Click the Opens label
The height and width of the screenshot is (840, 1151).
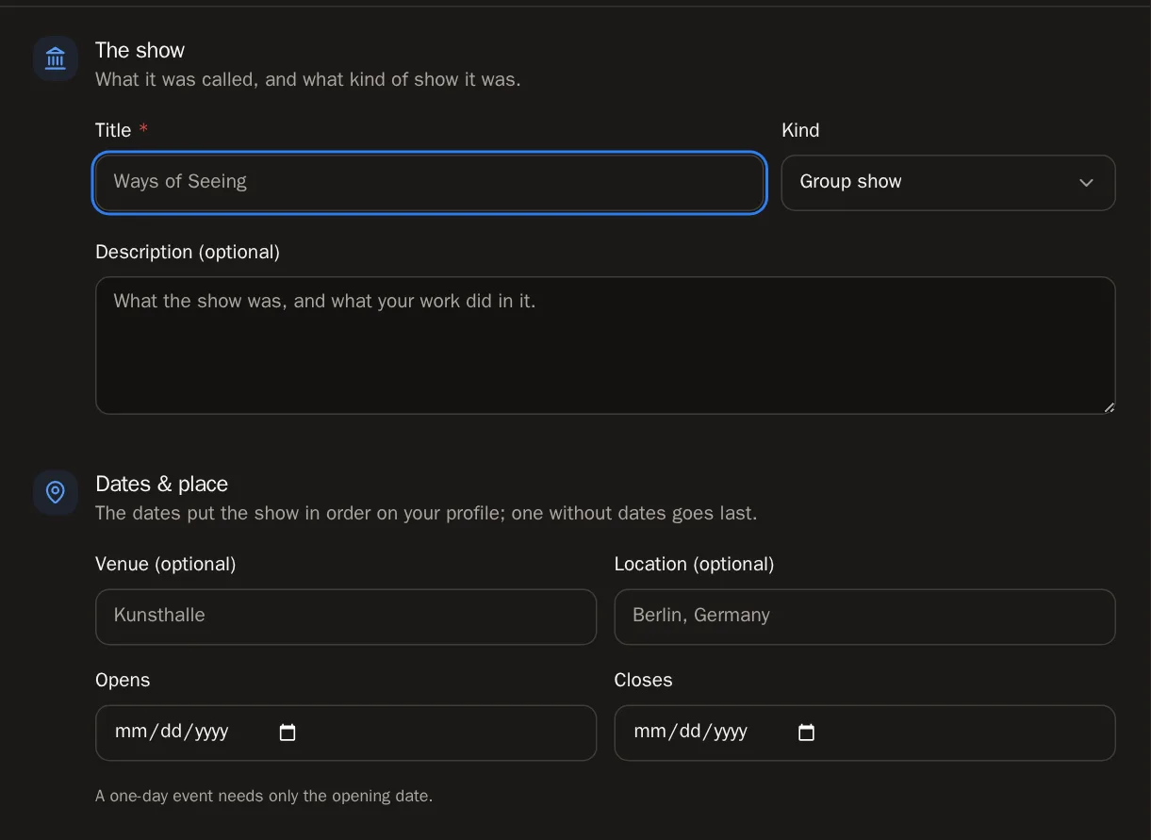(123, 680)
